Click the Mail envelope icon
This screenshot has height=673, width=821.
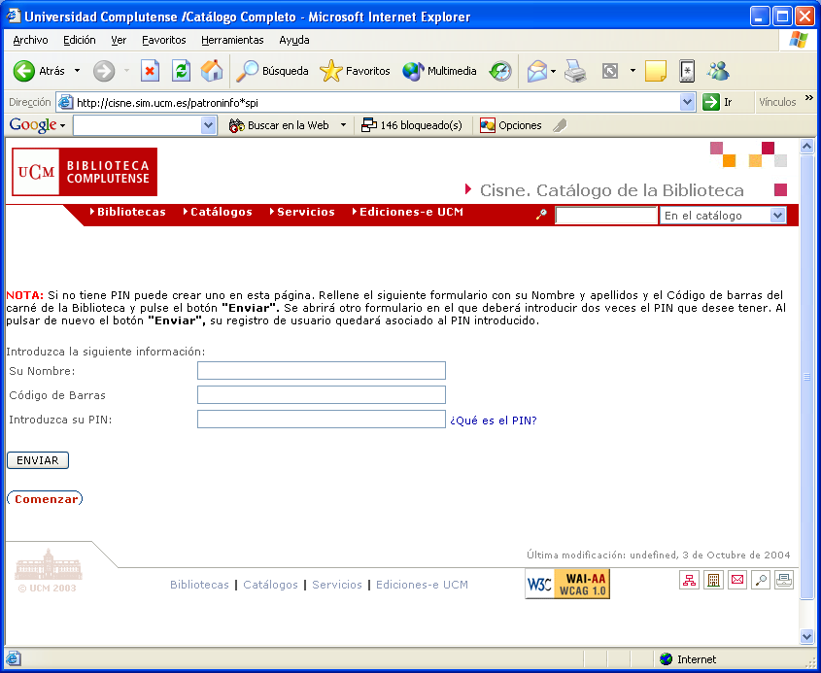pyautogui.click(x=536, y=71)
